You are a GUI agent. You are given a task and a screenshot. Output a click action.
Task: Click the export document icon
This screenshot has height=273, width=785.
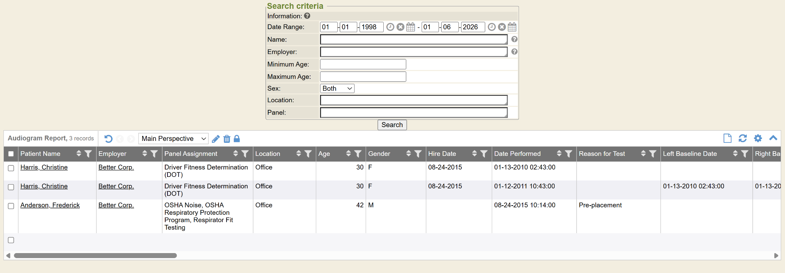tap(727, 138)
